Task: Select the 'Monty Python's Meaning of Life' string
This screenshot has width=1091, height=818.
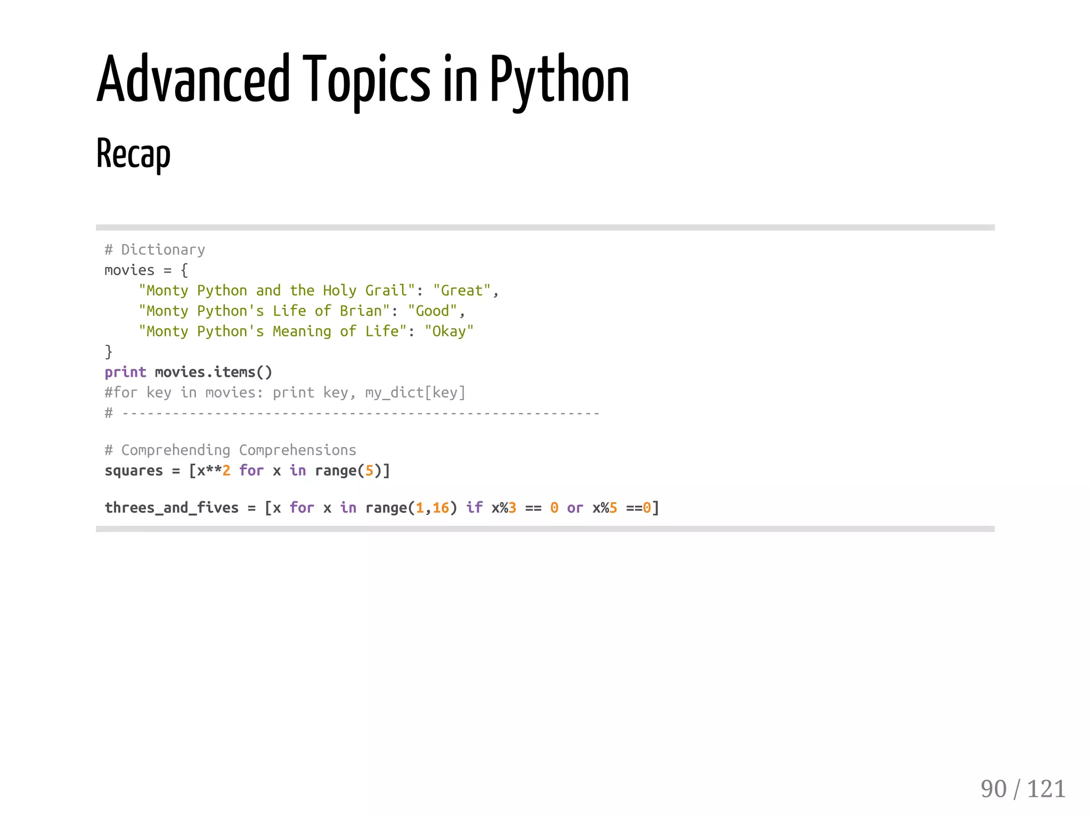Action: [x=272, y=331]
